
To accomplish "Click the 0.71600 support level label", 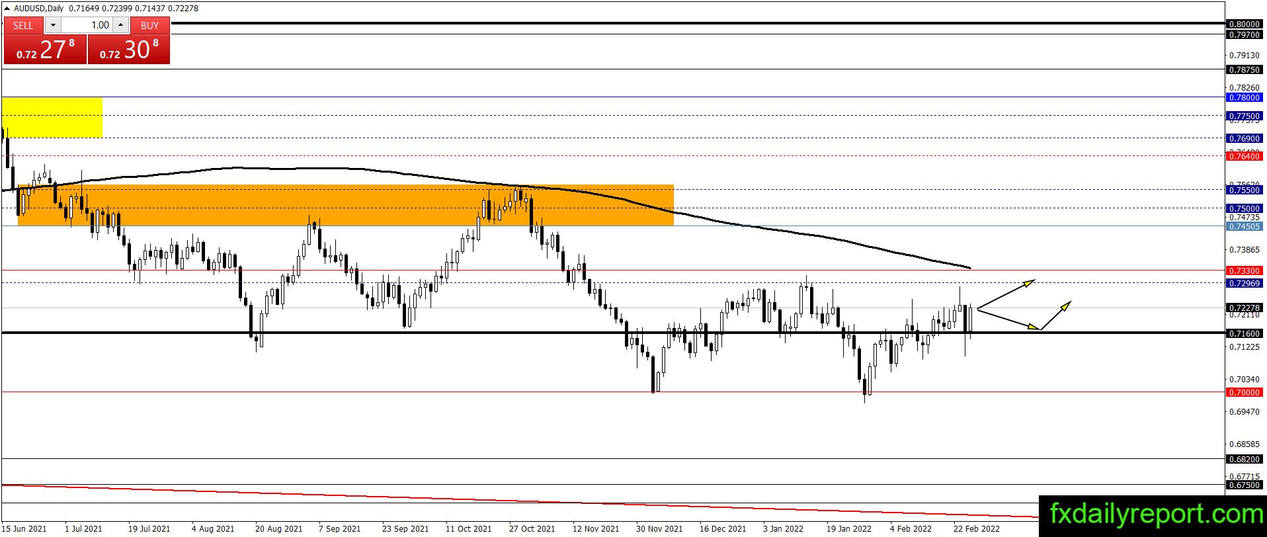I will click(1244, 333).
